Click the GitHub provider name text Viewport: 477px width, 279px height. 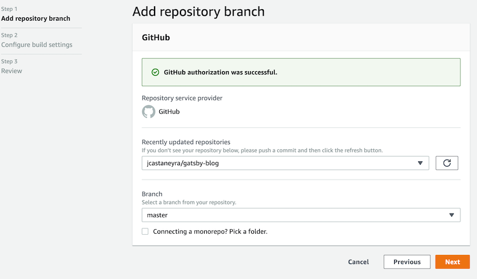click(169, 112)
